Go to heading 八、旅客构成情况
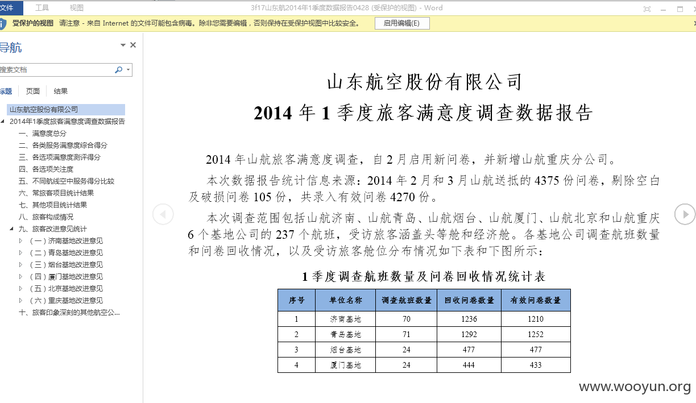 point(46,217)
